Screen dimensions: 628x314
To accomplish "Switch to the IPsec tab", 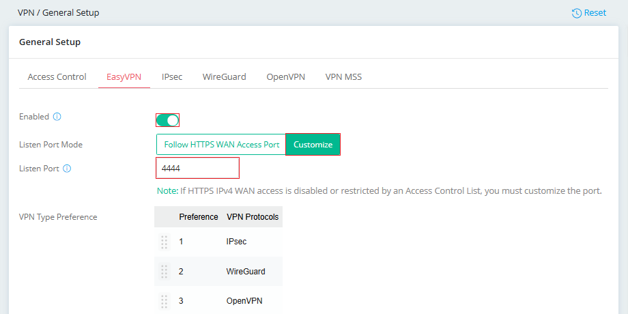I will [172, 77].
